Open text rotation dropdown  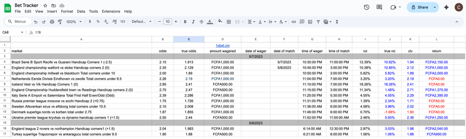click(283, 22)
